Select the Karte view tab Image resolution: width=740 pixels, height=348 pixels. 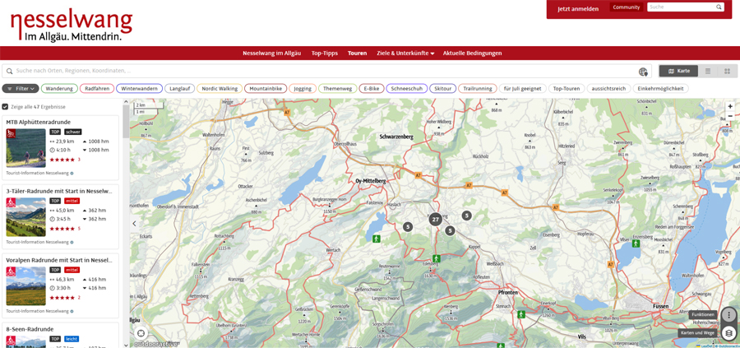[678, 72]
